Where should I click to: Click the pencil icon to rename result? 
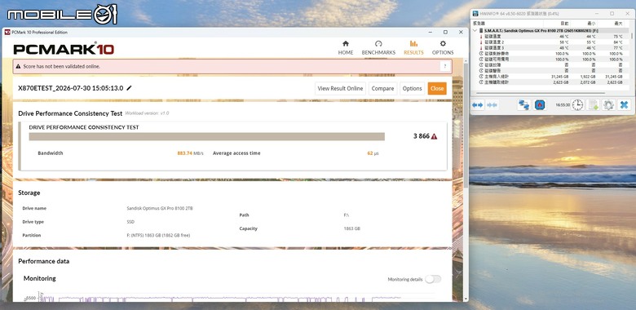(x=129, y=88)
